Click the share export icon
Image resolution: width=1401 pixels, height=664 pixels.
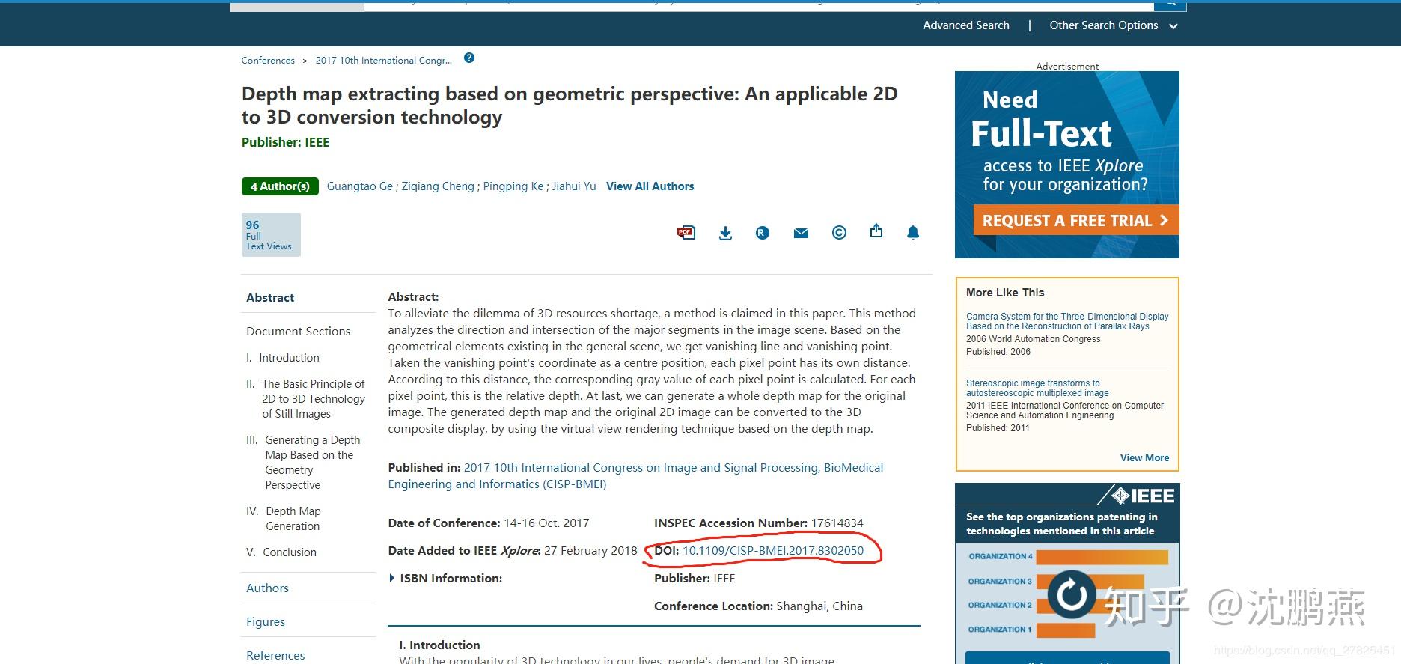876,231
